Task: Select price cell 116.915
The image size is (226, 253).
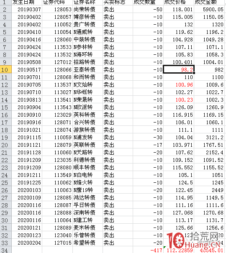Action: coord(179,115)
